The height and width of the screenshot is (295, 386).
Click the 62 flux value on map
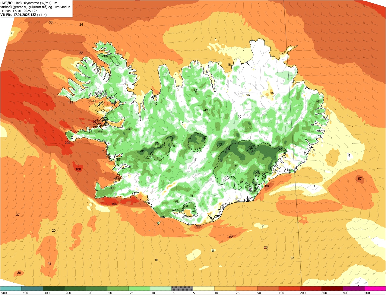pyautogui.click(x=231, y=237)
